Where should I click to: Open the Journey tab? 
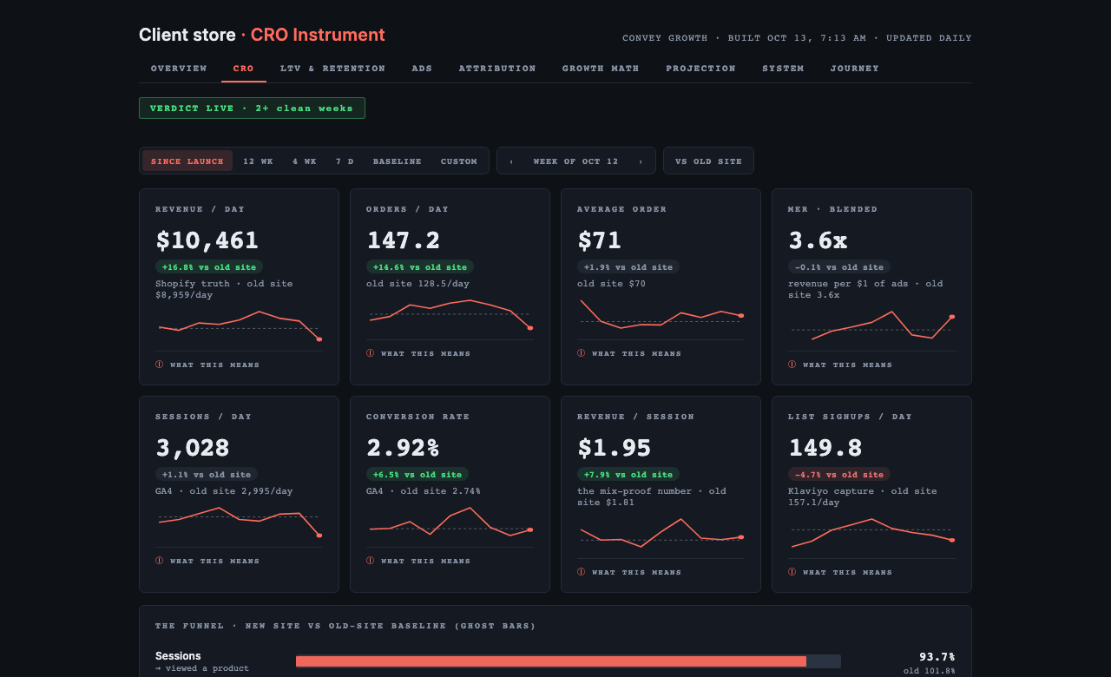(x=854, y=69)
